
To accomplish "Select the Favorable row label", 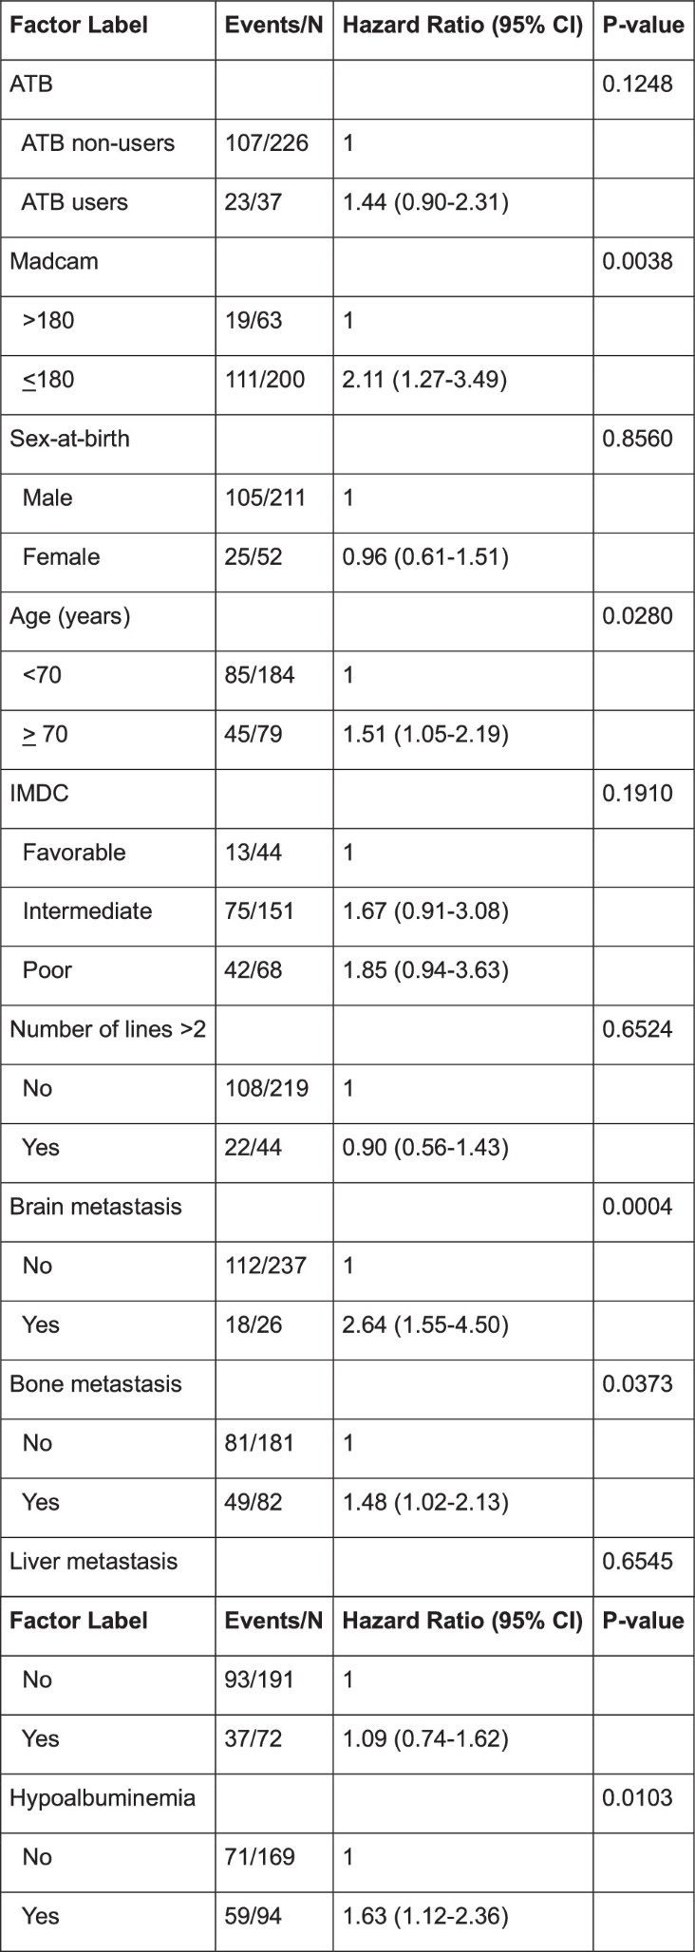I will pos(74,853).
